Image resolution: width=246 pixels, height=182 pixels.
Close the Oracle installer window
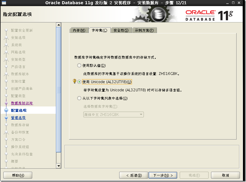click(x=239, y=3)
